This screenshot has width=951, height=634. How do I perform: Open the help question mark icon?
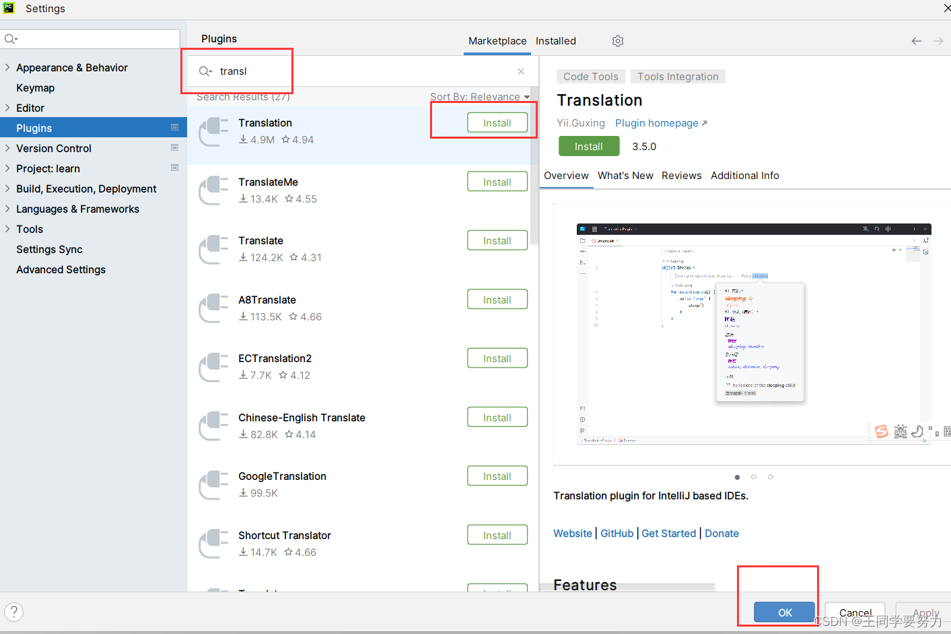13,612
